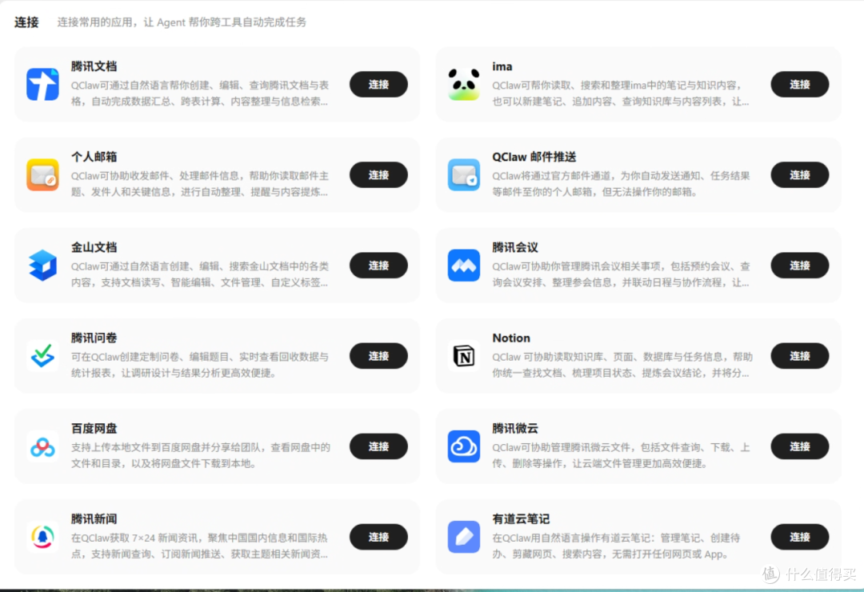Select the 腾讯问卷 title text
The height and width of the screenshot is (592, 864).
point(94,338)
